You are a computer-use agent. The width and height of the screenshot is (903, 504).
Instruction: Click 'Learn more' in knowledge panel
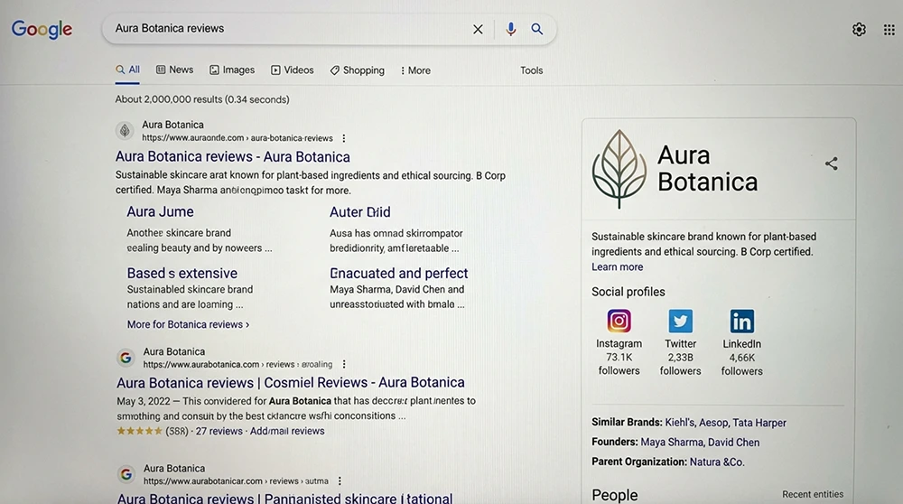tap(617, 266)
